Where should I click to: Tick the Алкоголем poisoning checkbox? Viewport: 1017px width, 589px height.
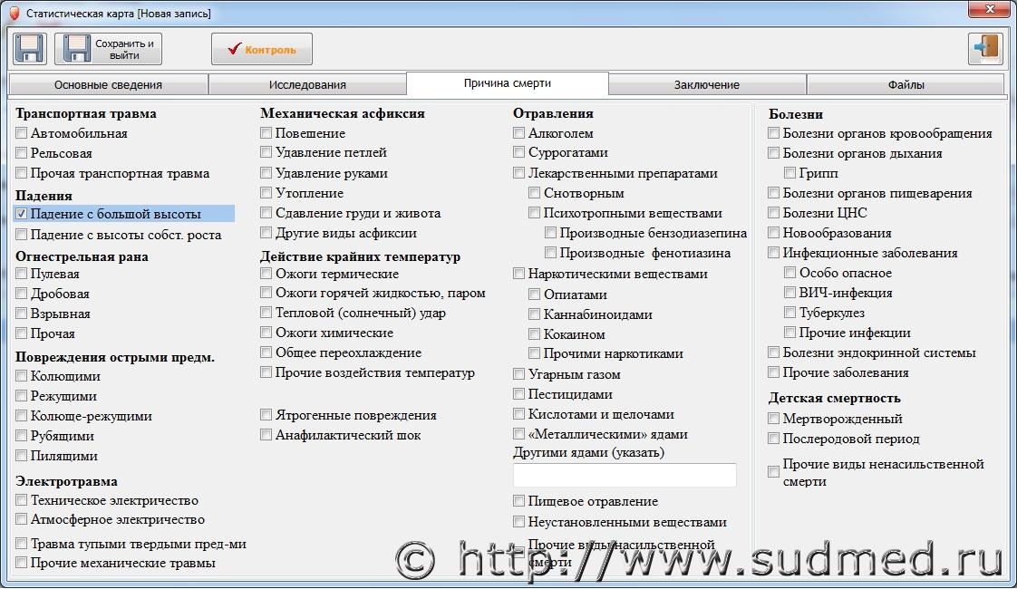click(519, 133)
